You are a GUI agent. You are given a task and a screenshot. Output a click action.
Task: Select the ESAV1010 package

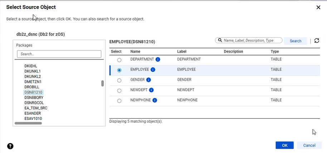(x=33, y=119)
